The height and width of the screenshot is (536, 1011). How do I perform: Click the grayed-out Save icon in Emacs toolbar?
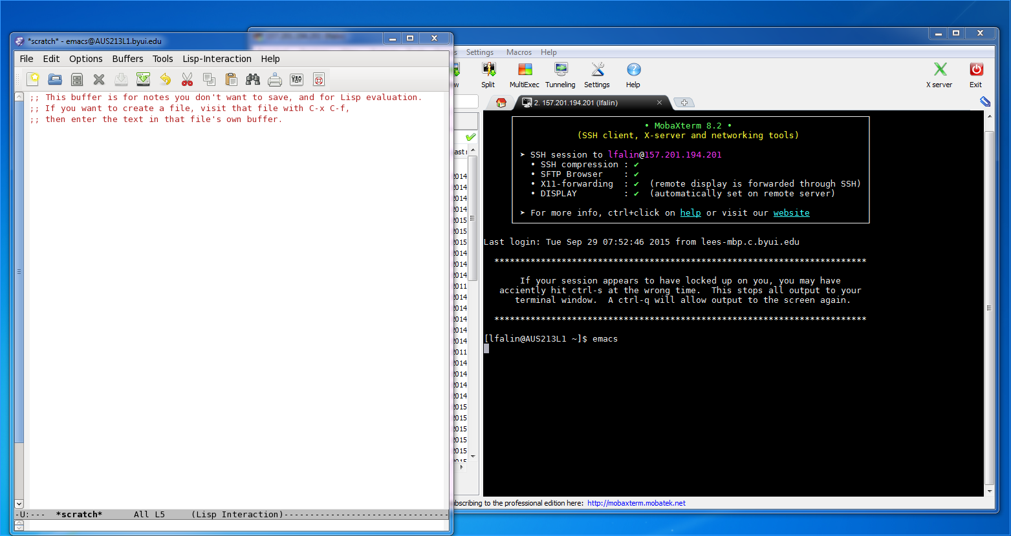click(x=121, y=79)
